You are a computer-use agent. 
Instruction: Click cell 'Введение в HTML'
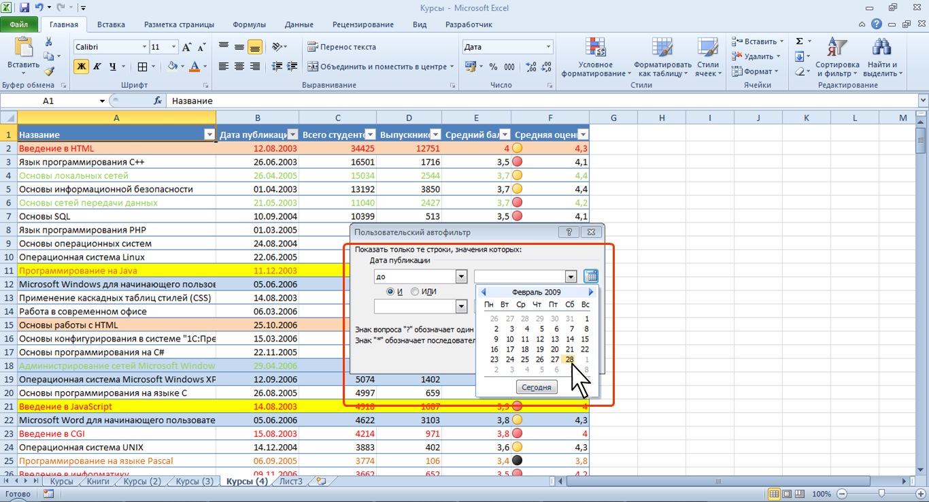[x=117, y=148]
